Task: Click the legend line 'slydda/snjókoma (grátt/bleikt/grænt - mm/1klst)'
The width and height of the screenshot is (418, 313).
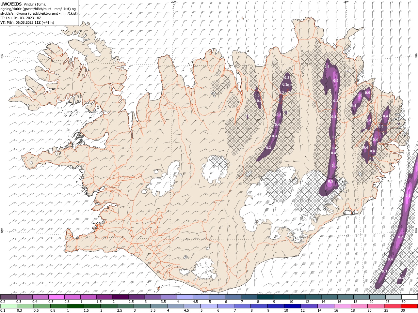Action: point(39,13)
